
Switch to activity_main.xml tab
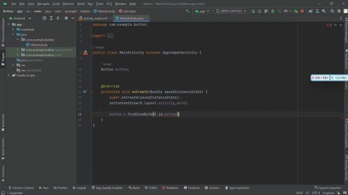click(x=95, y=18)
